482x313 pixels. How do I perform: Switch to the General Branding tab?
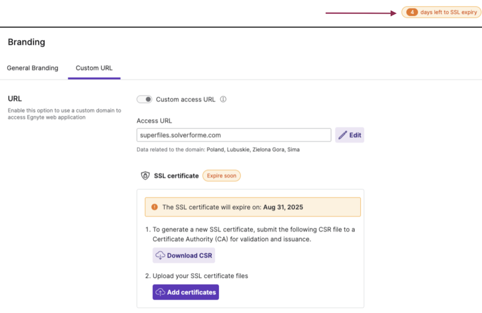click(32, 68)
